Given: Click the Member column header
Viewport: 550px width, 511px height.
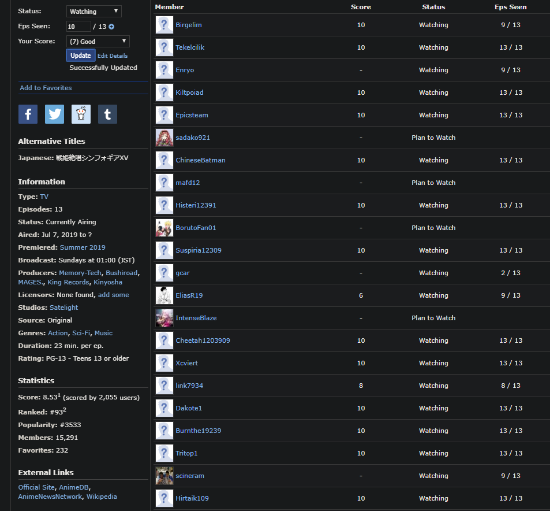Looking at the screenshot, I should (170, 7).
